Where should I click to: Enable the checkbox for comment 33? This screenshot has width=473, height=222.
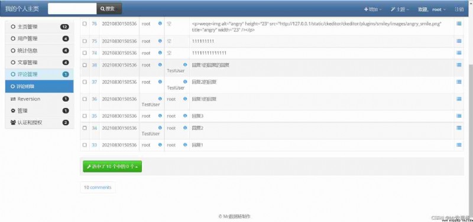pyautogui.click(x=85, y=145)
